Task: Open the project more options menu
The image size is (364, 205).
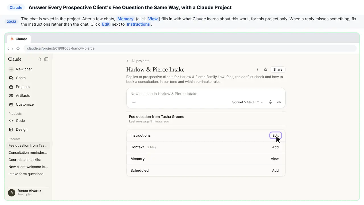Action: (x=258, y=69)
